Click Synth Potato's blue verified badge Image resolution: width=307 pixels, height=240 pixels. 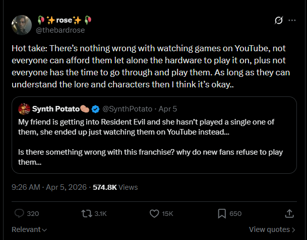click(96, 109)
